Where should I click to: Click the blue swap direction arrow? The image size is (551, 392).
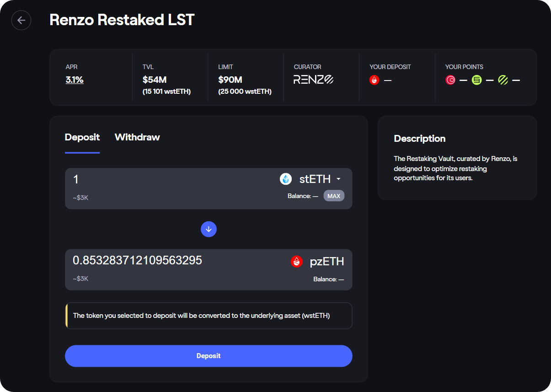coord(209,229)
